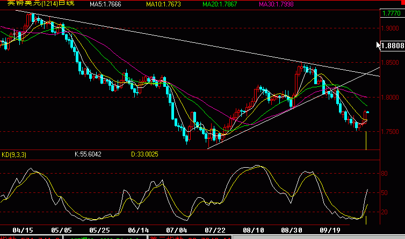Screen dimensions: 405x239
Task: Click the 08/30 date label
Action: click(x=292, y=230)
